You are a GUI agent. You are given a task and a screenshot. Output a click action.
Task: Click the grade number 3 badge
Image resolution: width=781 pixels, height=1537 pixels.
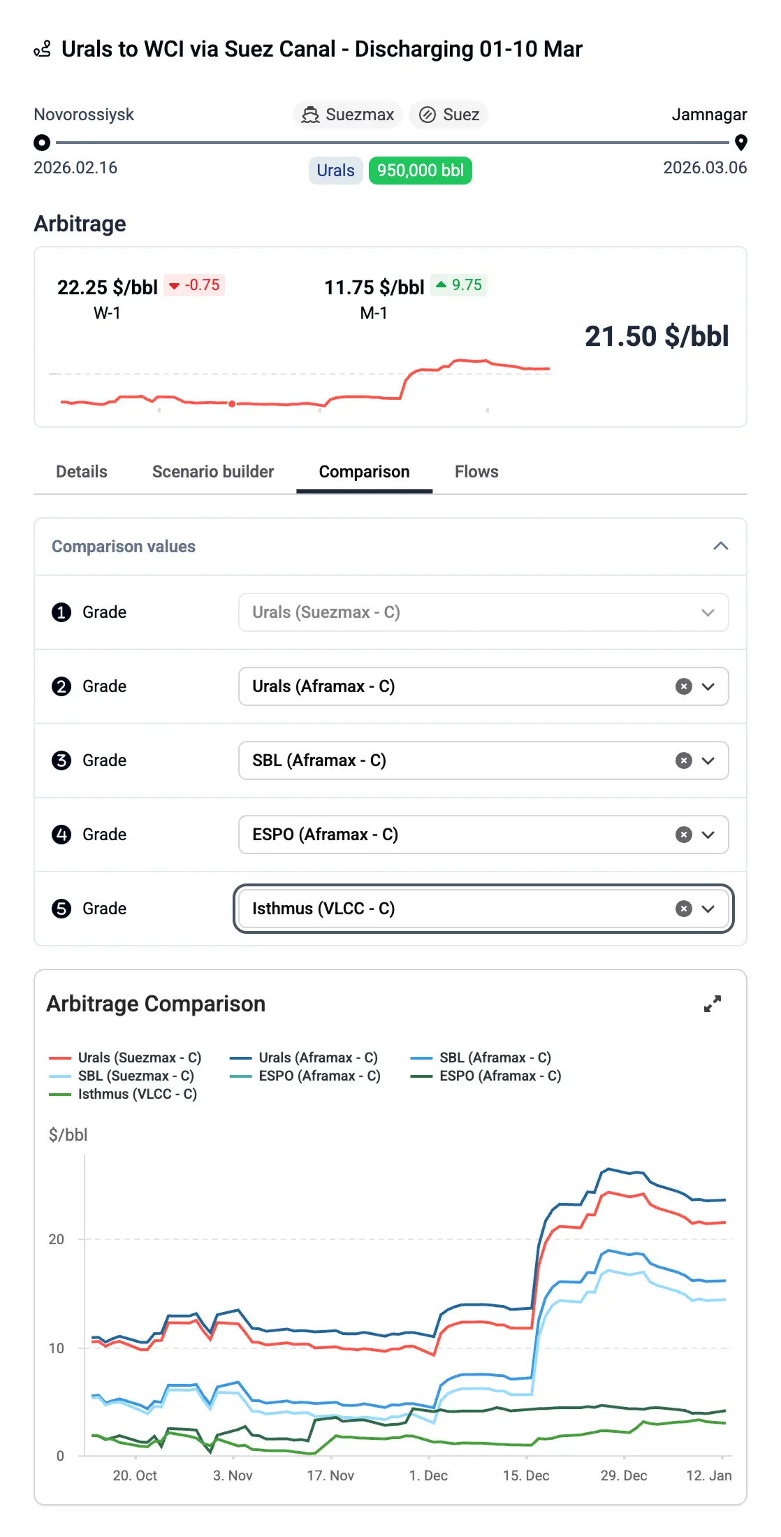tap(61, 760)
